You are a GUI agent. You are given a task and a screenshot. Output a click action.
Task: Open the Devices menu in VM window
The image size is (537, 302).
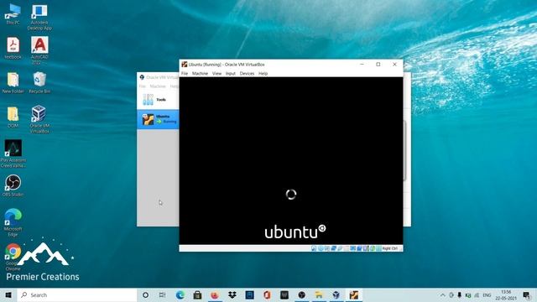247,73
